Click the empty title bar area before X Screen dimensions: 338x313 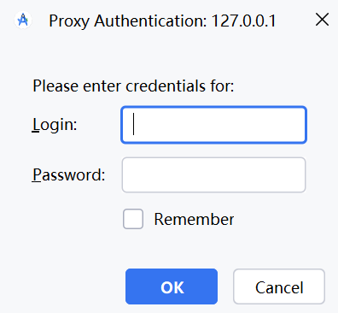[295, 21]
